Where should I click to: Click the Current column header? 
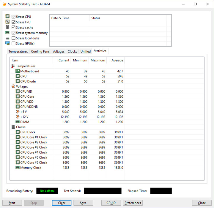(62, 60)
